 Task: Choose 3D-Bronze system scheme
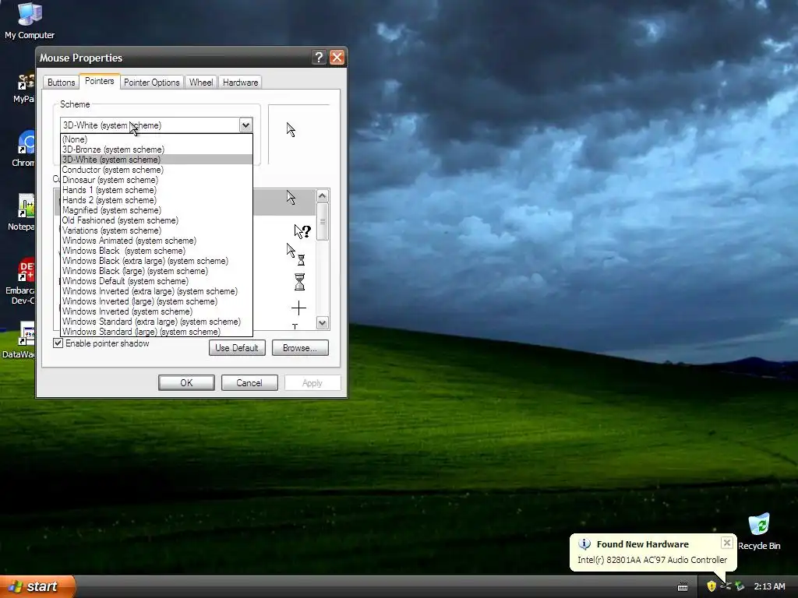coord(156,149)
